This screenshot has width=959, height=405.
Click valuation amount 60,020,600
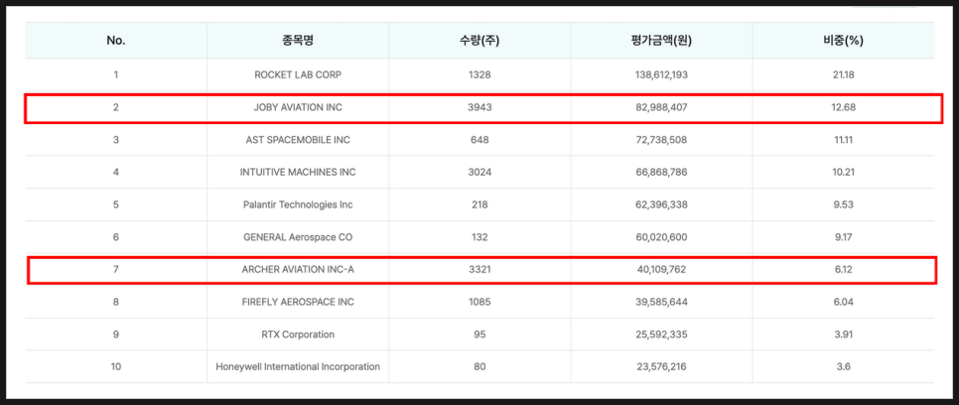click(662, 237)
